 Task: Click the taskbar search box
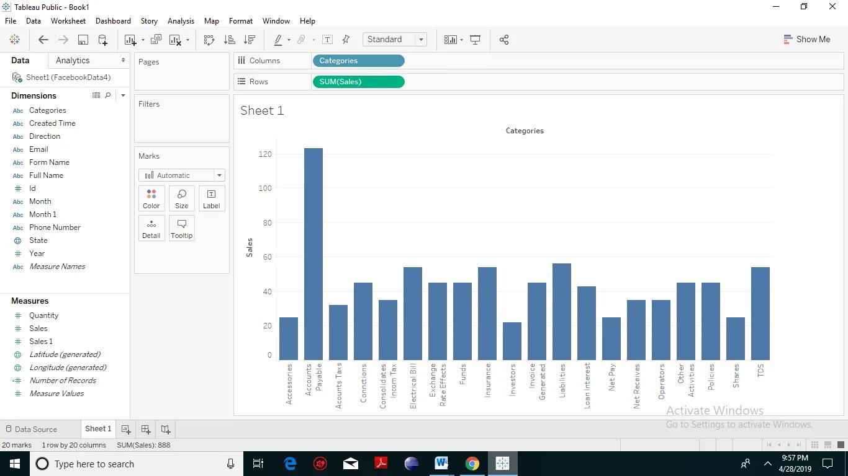coord(136,464)
